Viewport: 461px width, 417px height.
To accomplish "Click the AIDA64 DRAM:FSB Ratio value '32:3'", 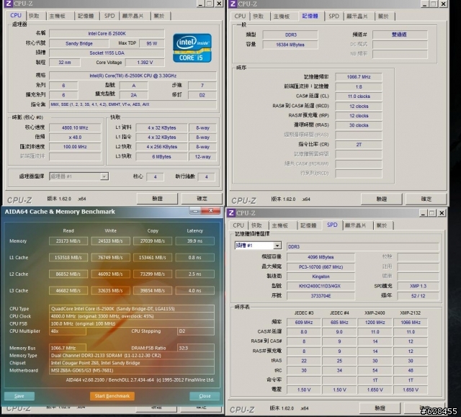I will [195, 348].
